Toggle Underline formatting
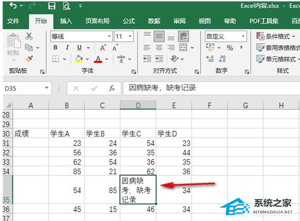The height and width of the screenshot is (221, 300). point(79,48)
